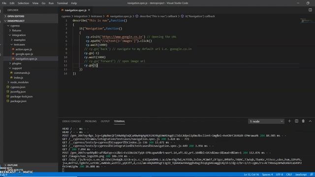Click the integration breadcrumb
The width and height of the screenshot is (315, 177).
pos(81,16)
